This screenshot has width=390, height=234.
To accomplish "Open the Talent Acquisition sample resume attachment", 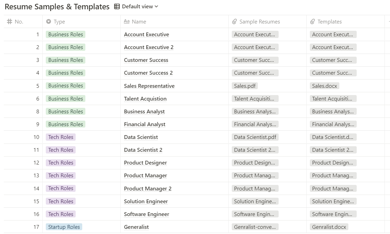I will [255, 99].
